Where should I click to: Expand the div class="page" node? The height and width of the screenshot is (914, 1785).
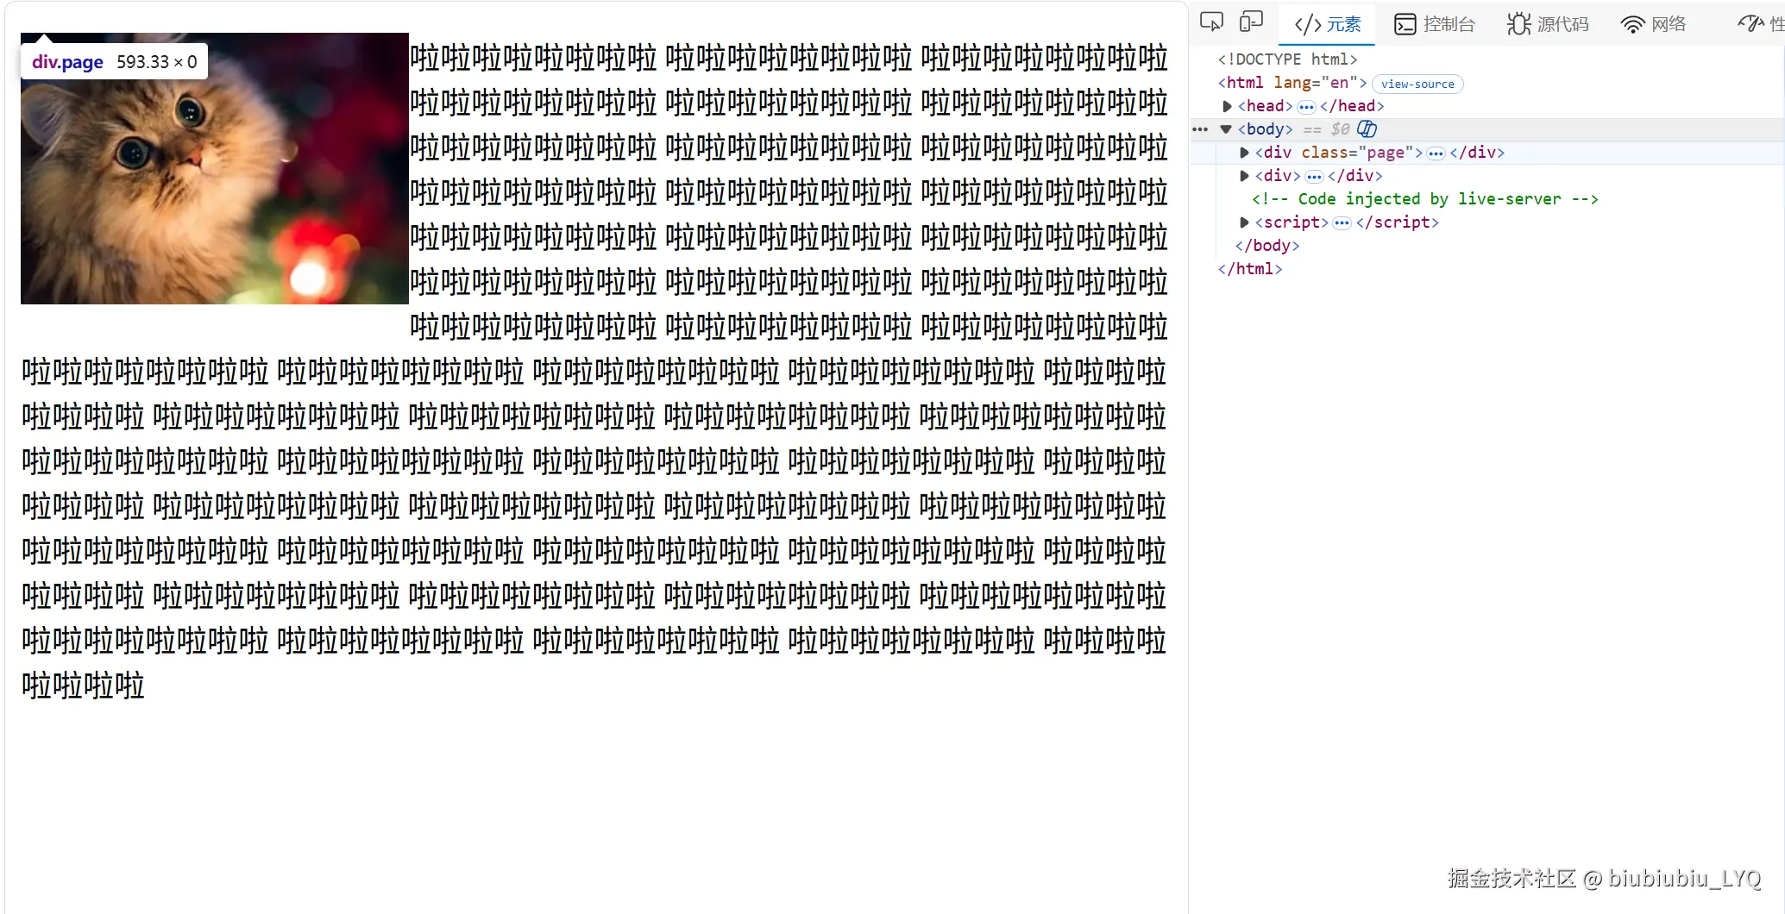point(1244,153)
